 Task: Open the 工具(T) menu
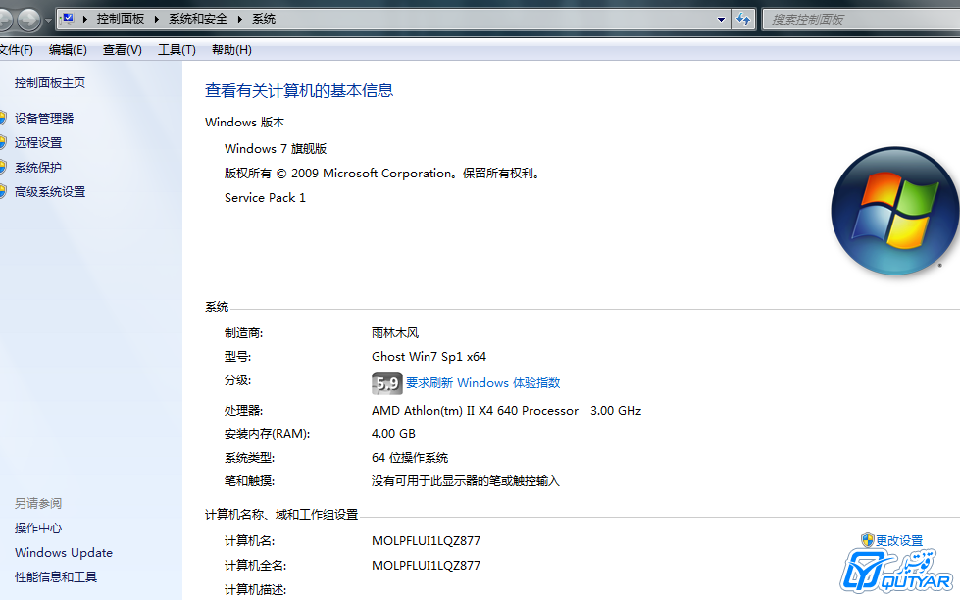pos(177,50)
